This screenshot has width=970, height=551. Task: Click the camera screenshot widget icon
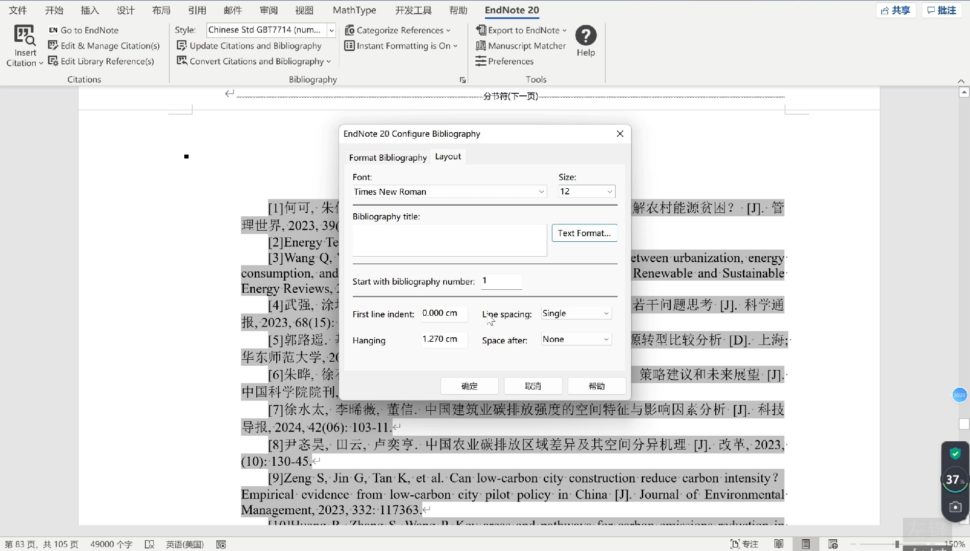pyautogui.click(x=955, y=507)
